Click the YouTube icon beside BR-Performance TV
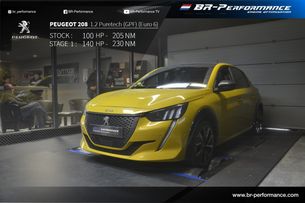305x203 pixels. point(127,12)
